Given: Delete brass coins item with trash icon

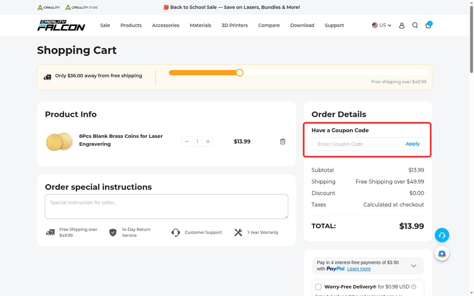Looking at the screenshot, I should 282,142.
